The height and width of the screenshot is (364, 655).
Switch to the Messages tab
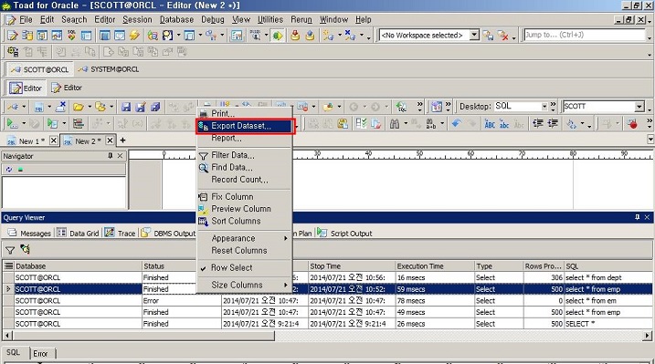29,233
